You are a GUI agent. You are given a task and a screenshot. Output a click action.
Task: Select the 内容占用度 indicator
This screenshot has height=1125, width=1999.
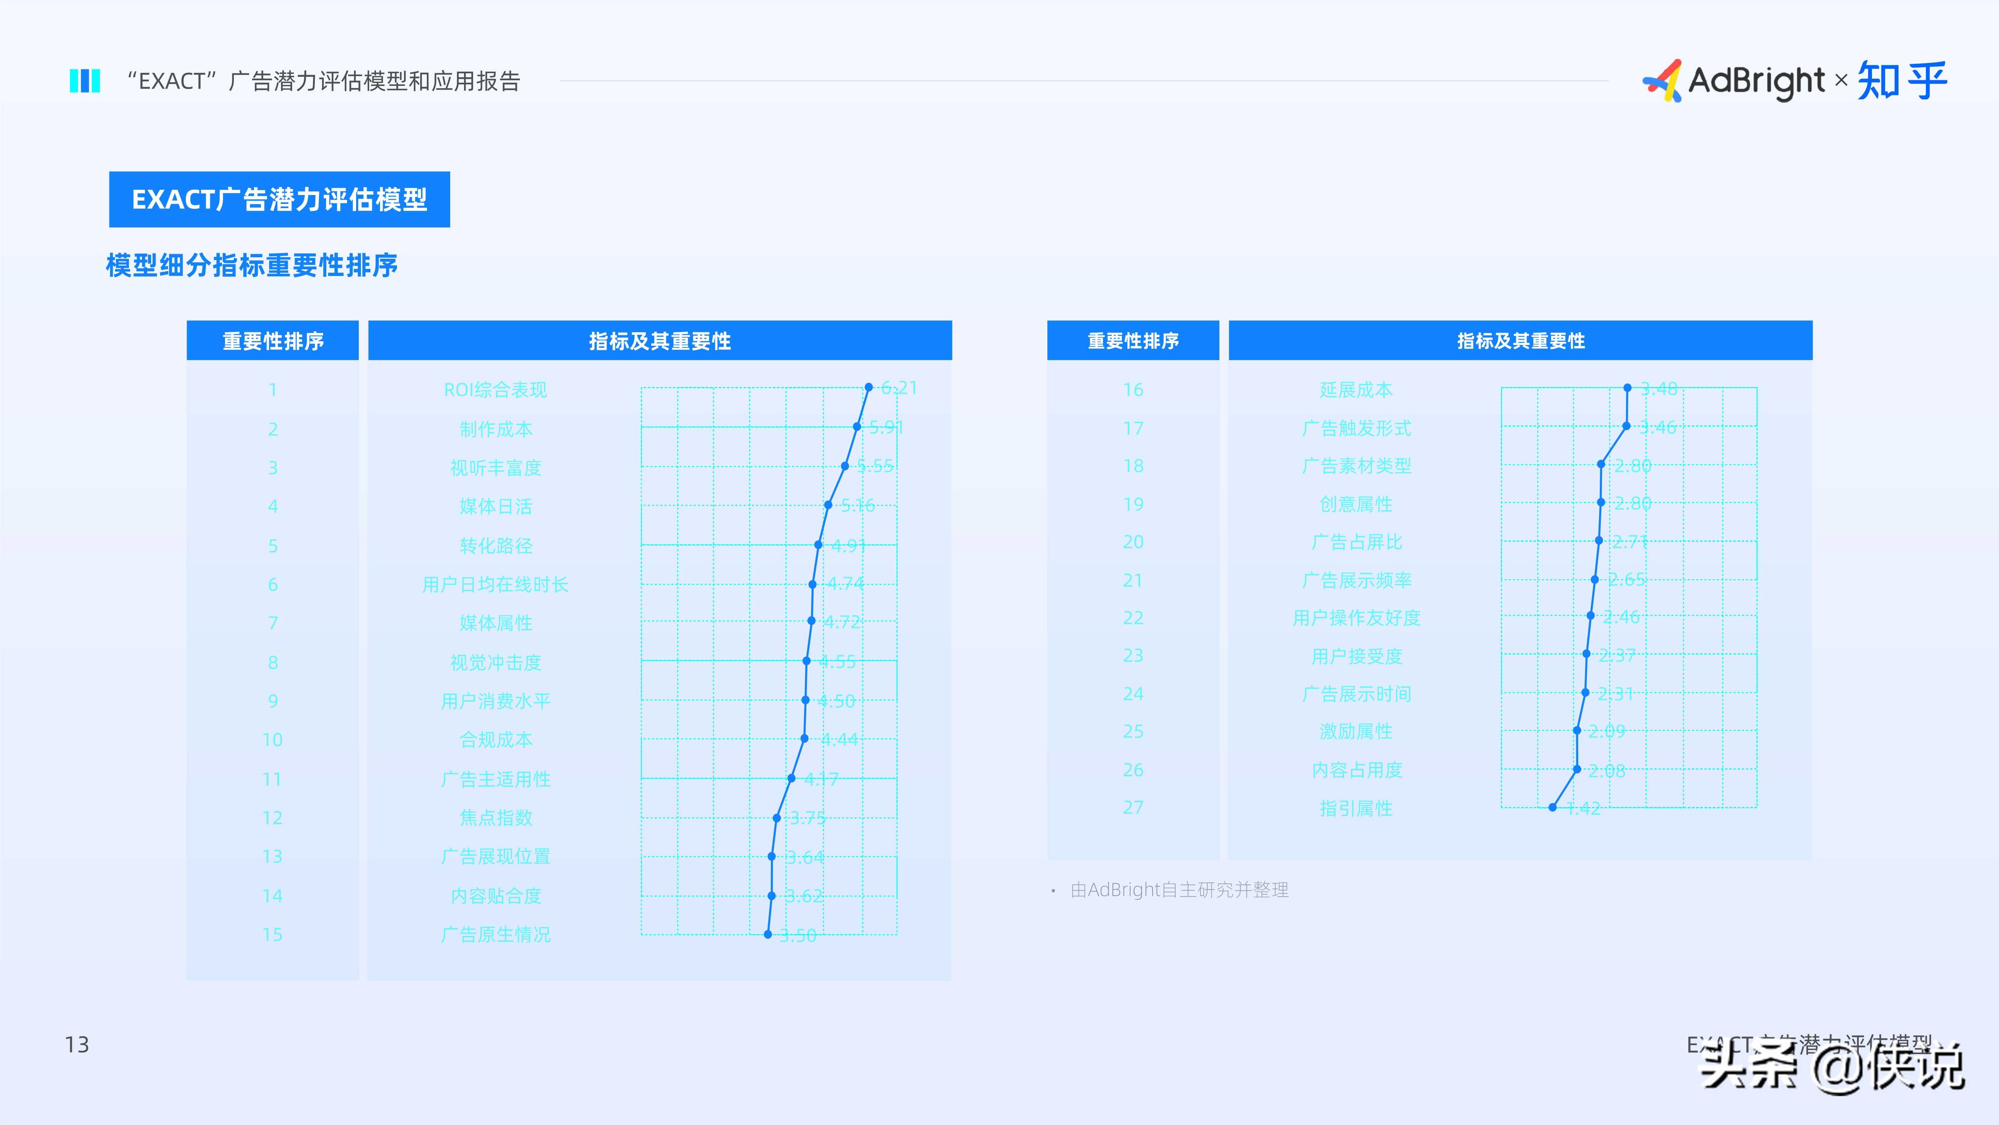coord(1356,770)
